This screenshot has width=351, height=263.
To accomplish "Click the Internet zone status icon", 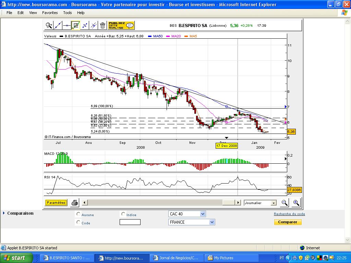I will coord(302,248).
